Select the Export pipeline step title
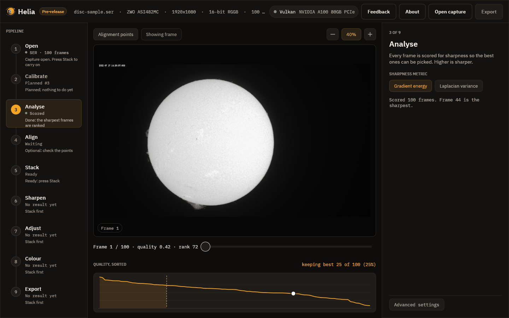 (x=33, y=289)
